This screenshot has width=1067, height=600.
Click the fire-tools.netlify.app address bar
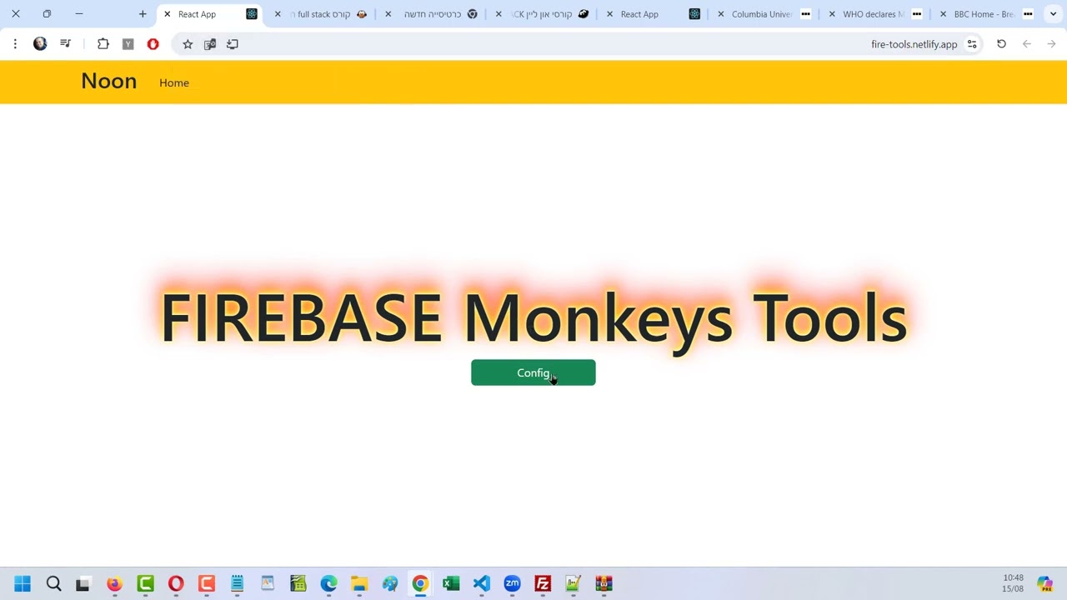(914, 44)
